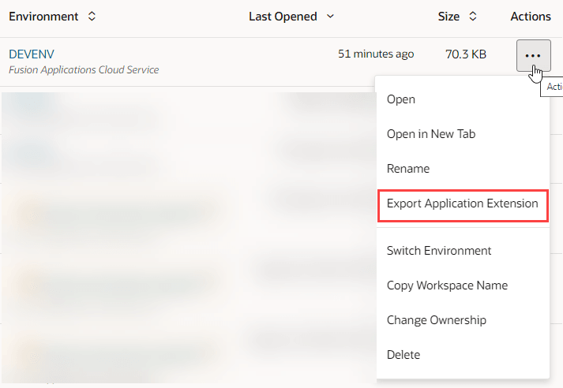Click the Actions column header
Viewport: 563px width, 388px height.
click(x=531, y=17)
